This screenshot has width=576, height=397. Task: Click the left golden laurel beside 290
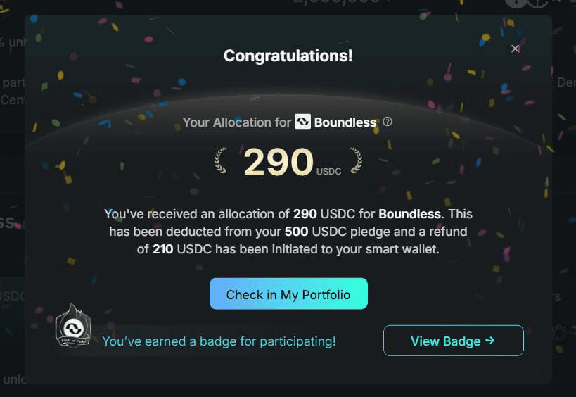coord(220,160)
